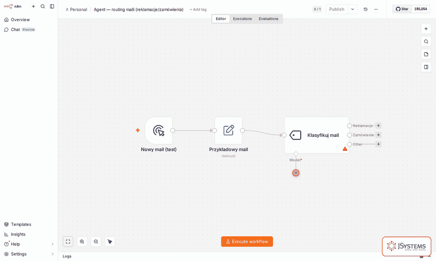Click the n8n logo
Screen dimensions: 436x261
(12, 6)
